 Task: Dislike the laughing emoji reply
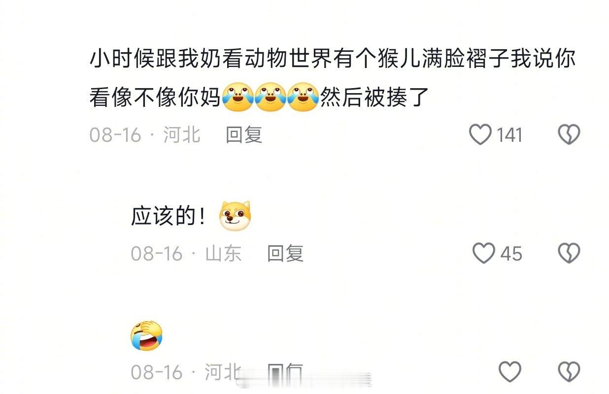point(569,372)
